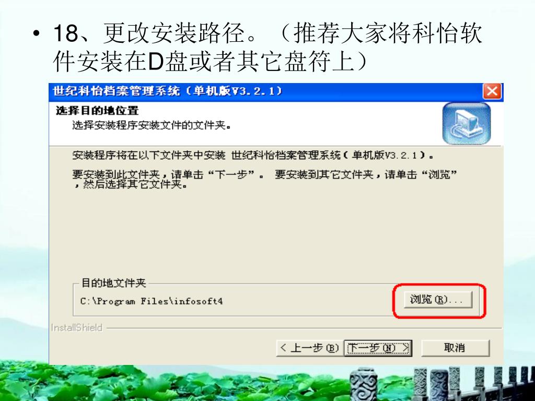Click the 要安装到此文件夹 instruction paragraph
The height and width of the screenshot is (401, 535).
264,180
